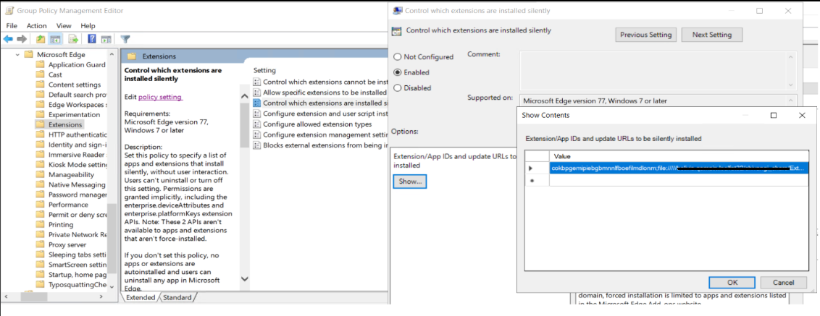
Task: Click the description pane scroll-up arrow
Action: coord(244,96)
